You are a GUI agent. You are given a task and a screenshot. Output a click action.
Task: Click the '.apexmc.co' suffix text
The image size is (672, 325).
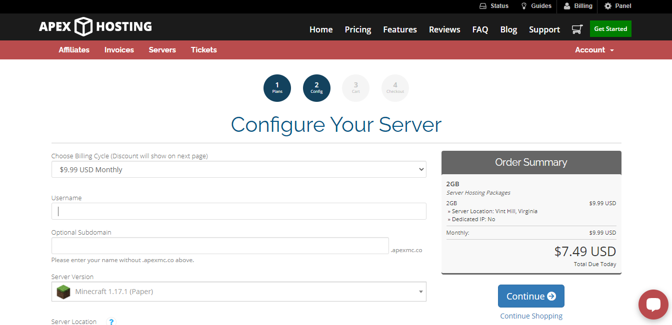[x=406, y=250]
